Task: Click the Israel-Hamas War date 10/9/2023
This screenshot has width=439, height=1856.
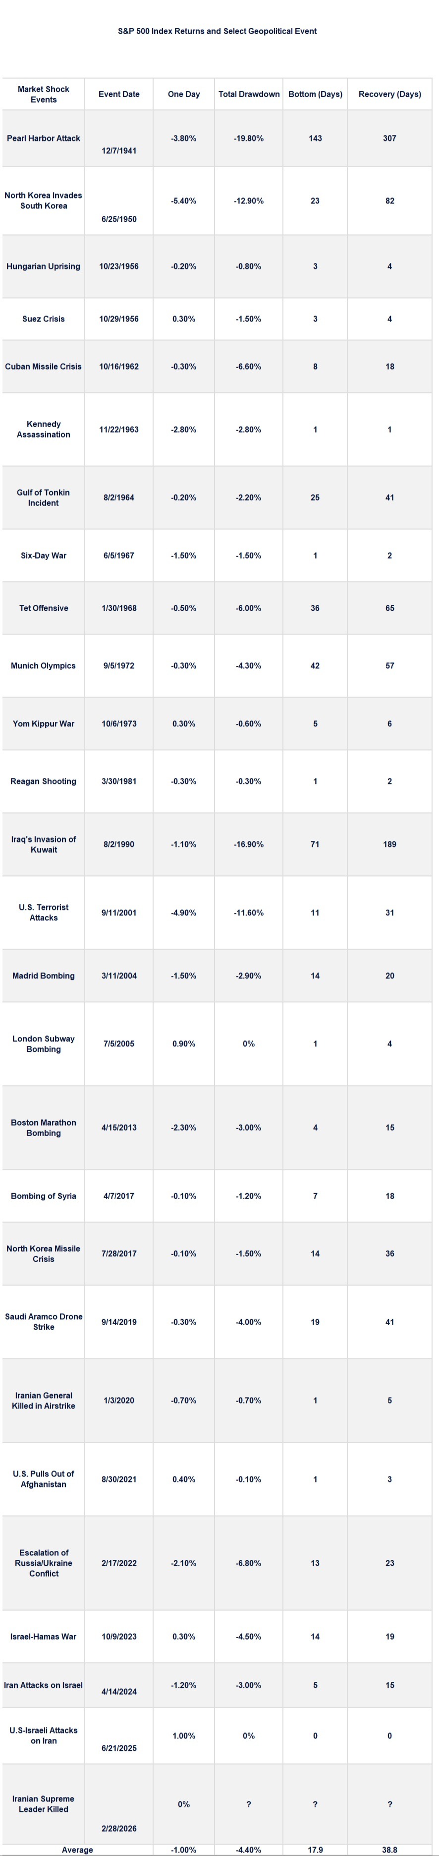Action: 119,1636
